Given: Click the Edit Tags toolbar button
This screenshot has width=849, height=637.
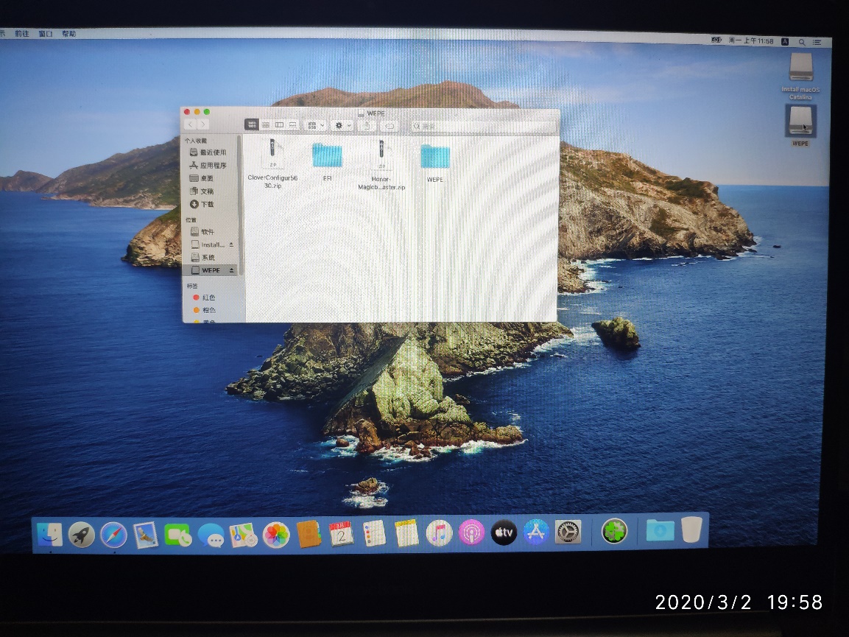Looking at the screenshot, I should tap(389, 126).
